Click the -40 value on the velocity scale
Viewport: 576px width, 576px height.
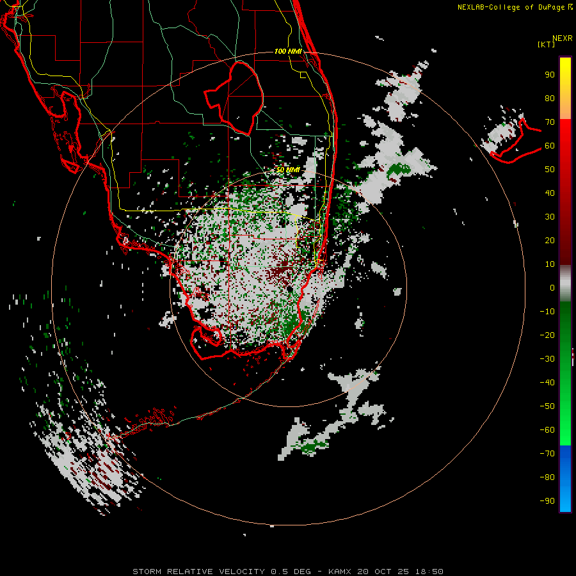pyautogui.click(x=547, y=383)
